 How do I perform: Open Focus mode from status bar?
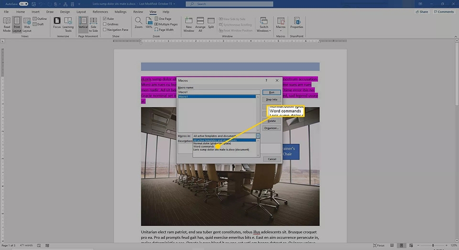click(x=379, y=245)
